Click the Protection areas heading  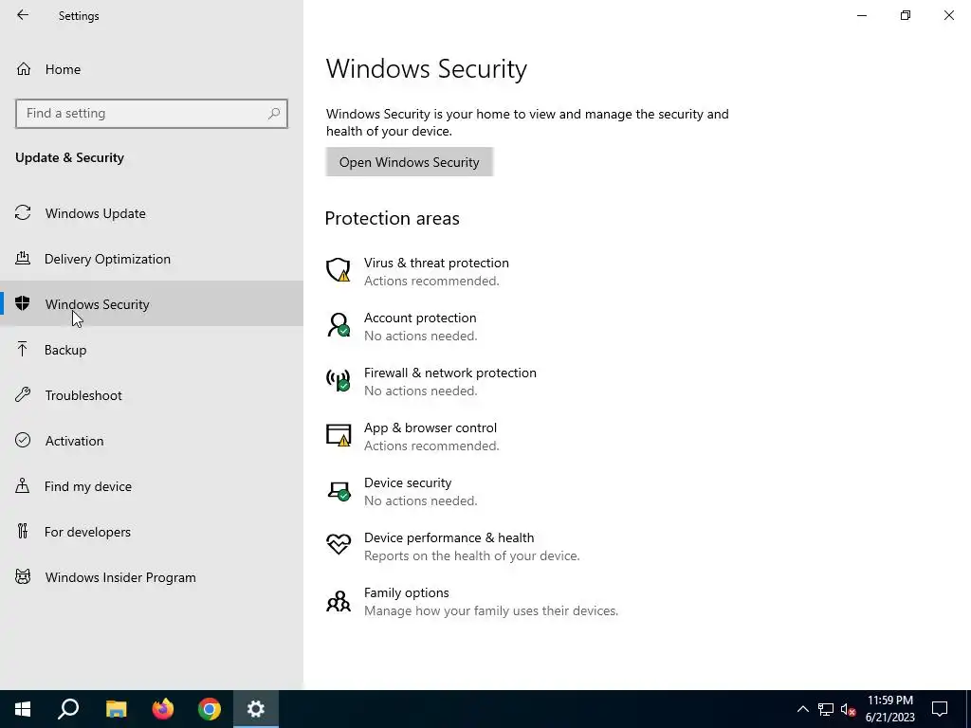click(392, 218)
